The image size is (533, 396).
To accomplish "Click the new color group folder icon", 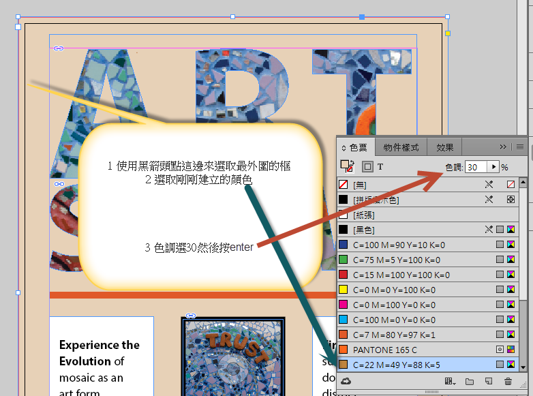I will click(470, 382).
